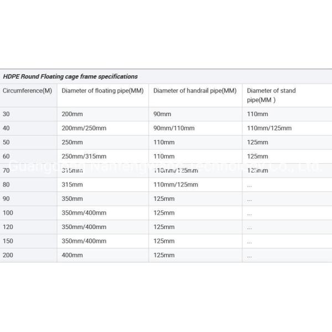Click the 'Diameter of stand pipe(MM)' header

click(271, 95)
